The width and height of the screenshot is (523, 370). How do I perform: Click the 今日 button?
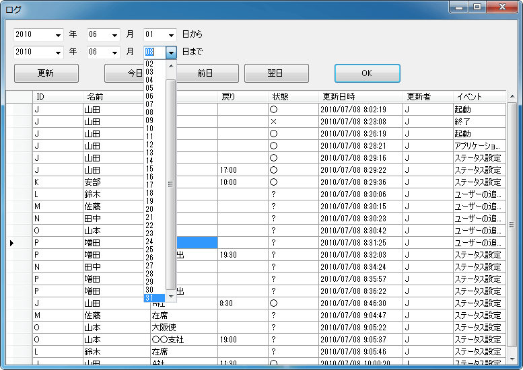[x=124, y=73]
